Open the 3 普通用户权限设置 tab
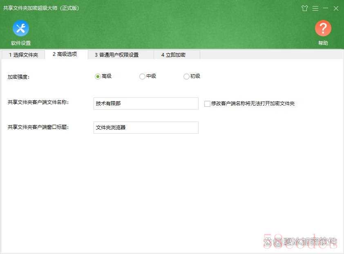Viewport: 344px width, 254px height. tap(116, 55)
